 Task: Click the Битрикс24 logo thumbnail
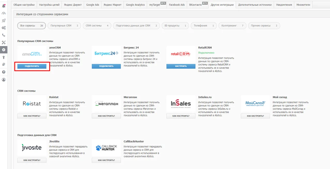[106, 54]
